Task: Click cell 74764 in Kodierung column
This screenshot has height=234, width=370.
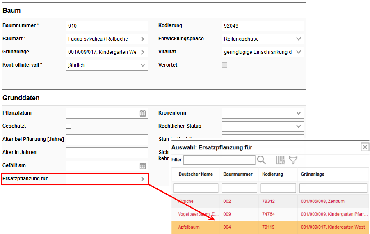Action: (268, 214)
